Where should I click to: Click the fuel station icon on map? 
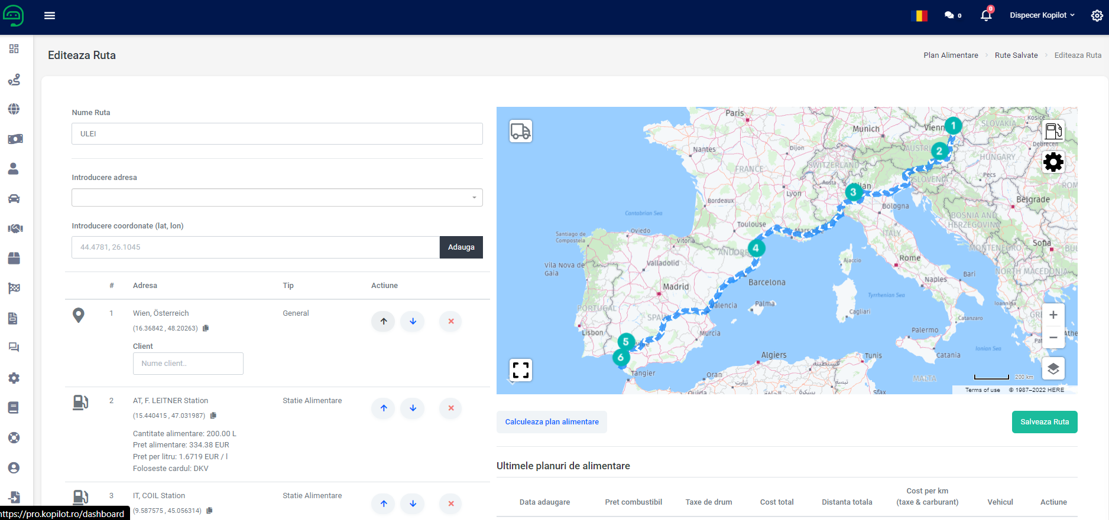1053,131
